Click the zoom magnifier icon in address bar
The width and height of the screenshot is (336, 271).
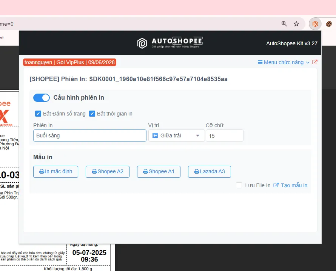click(x=284, y=24)
